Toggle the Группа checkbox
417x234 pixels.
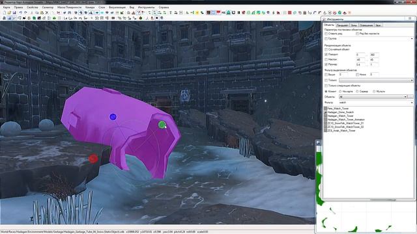click(326, 39)
